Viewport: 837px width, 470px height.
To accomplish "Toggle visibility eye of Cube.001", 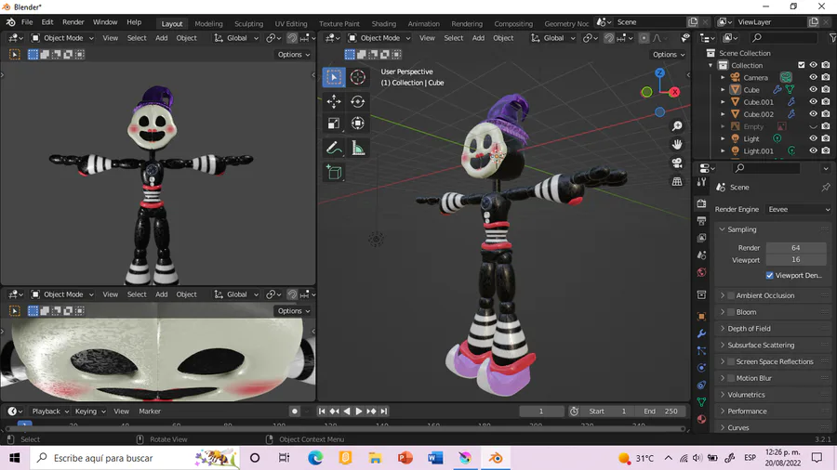I will pyautogui.click(x=813, y=102).
